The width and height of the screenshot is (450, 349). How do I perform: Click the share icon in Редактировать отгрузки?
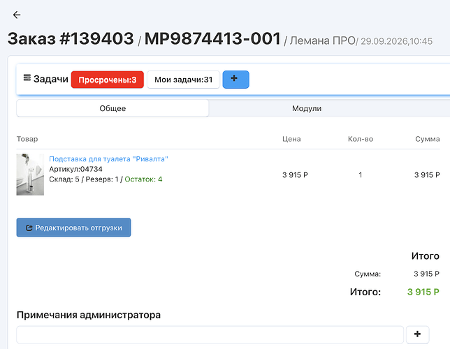tap(29, 228)
